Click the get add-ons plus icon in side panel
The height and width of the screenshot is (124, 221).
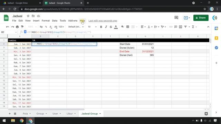217,63
